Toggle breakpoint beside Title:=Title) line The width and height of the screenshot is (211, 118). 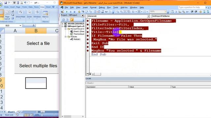[x=88, y=32]
